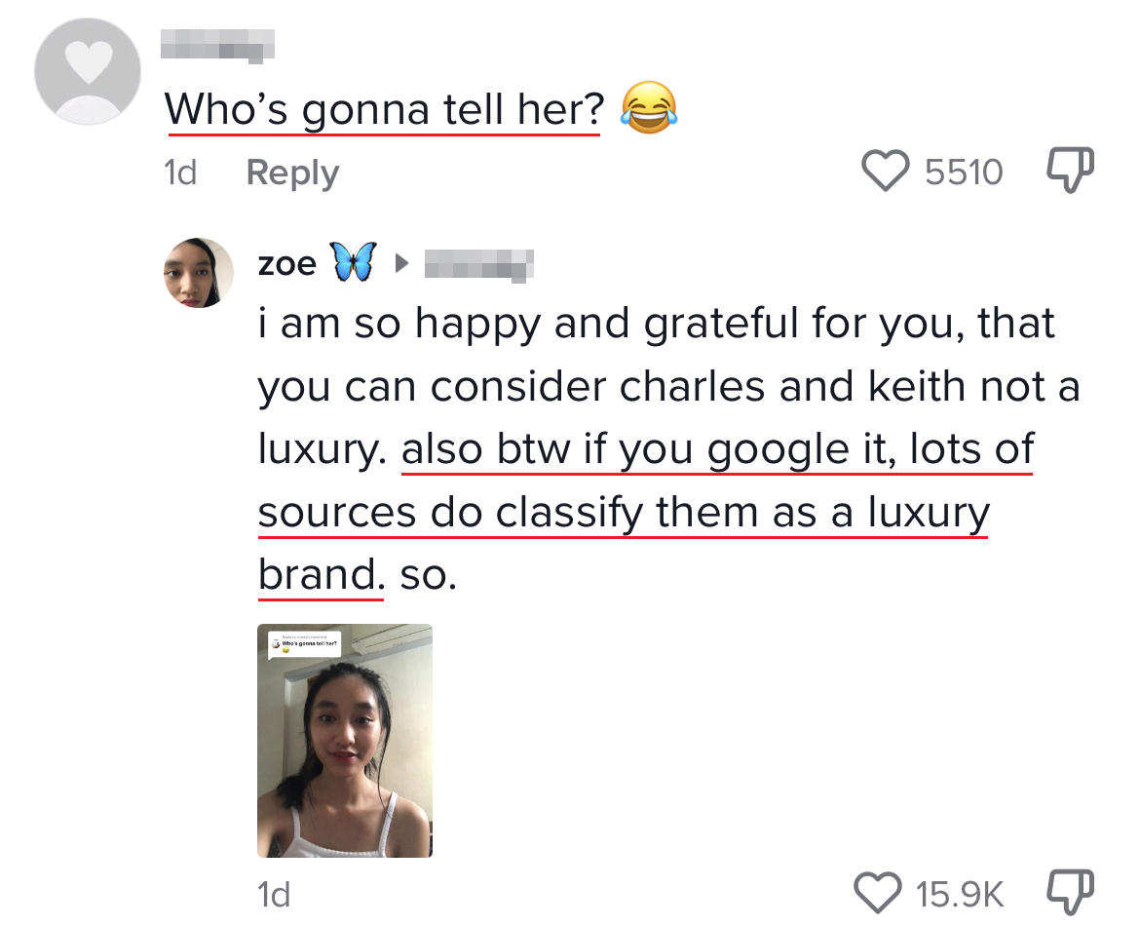
Task: Open the gray default heart avatar profile
Action: pyautogui.click(x=88, y=71)
